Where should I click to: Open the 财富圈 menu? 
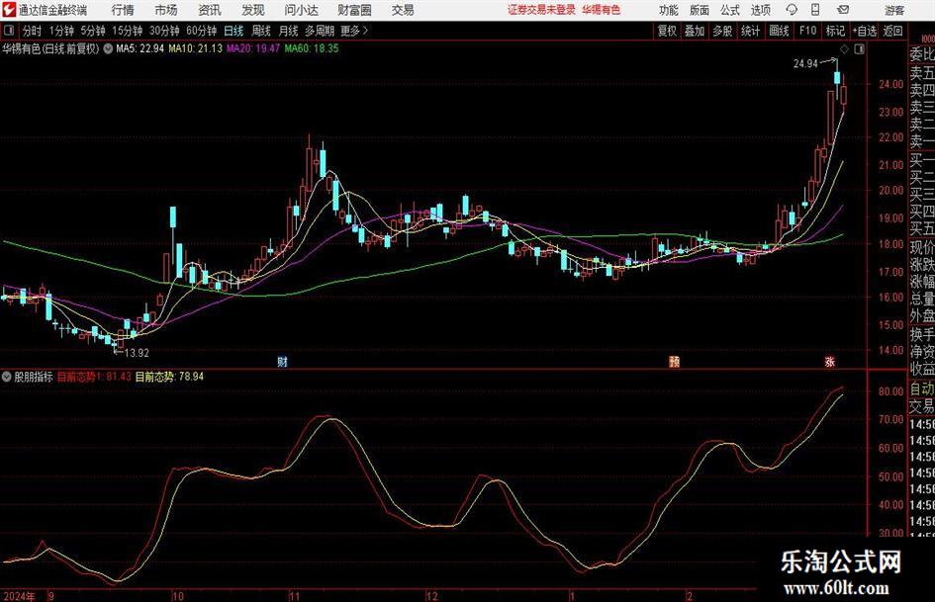[x=354, y=10]
